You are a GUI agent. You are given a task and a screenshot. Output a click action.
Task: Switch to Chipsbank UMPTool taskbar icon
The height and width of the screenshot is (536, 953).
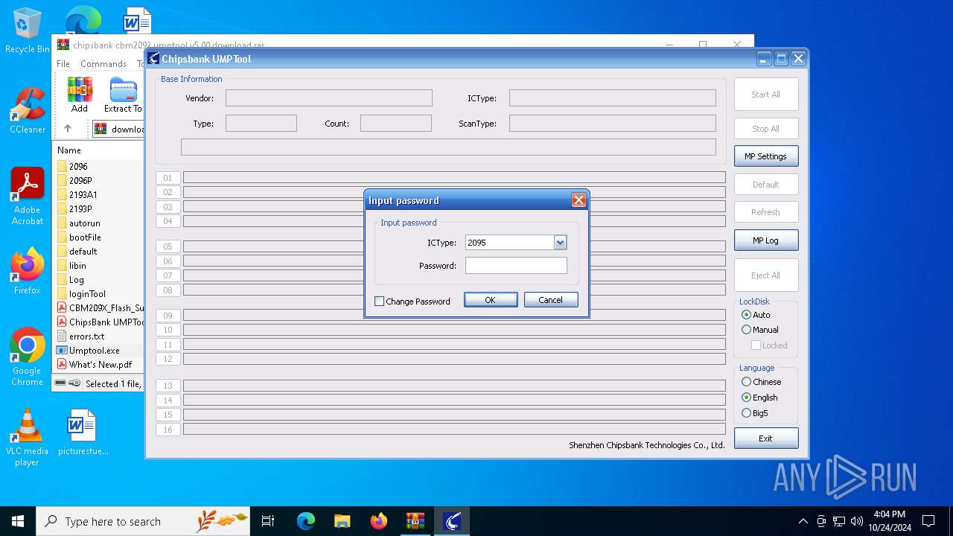pos(452,521)
